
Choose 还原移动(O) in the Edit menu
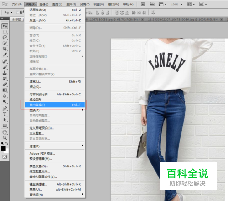pyautogui.click(x=55, y=10)
